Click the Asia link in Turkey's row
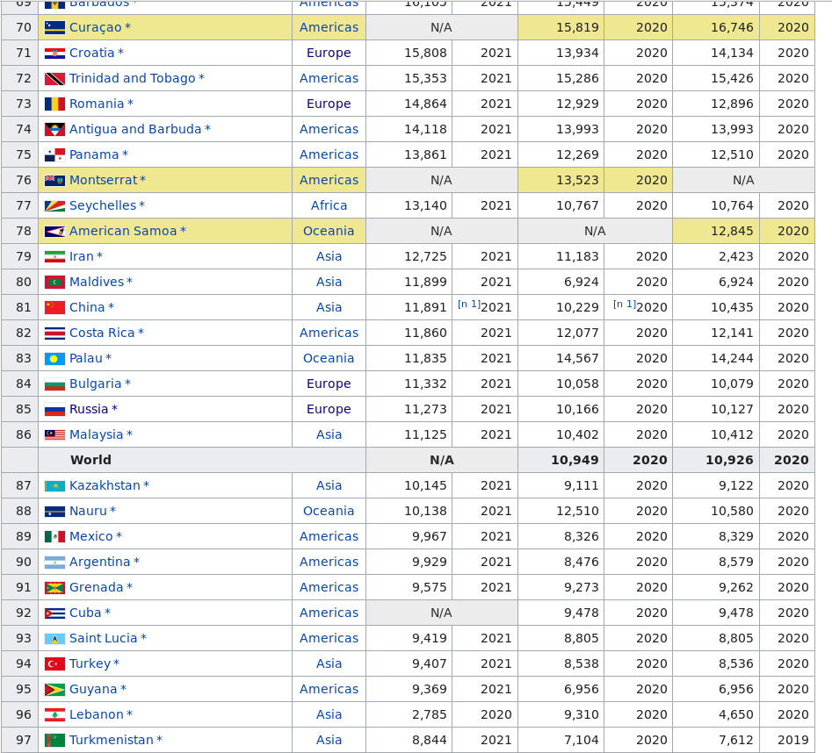This screenshot has width=832, height=753. [329, 663]
